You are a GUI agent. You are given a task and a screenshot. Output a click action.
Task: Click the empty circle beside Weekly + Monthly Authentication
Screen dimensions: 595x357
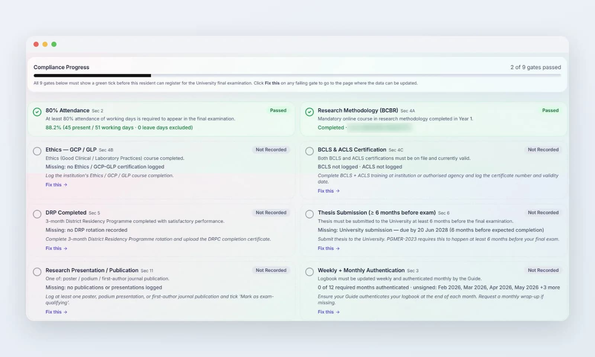click(x=309, y=272)
